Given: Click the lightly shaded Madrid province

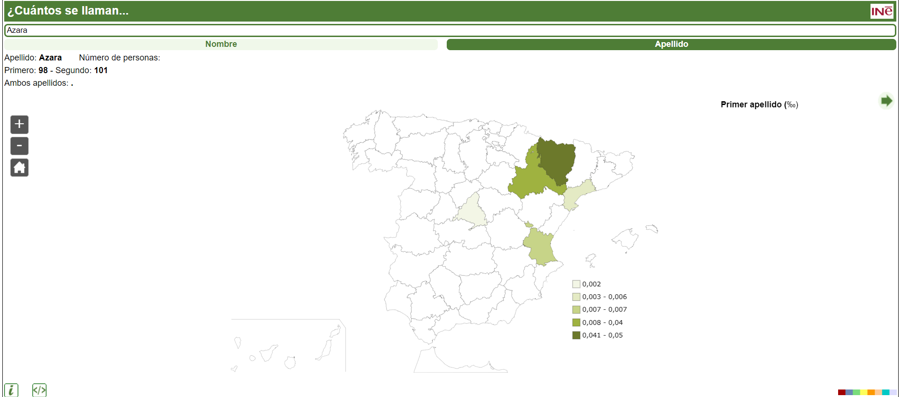Looking at the screenshot, I should coord(473,212).
